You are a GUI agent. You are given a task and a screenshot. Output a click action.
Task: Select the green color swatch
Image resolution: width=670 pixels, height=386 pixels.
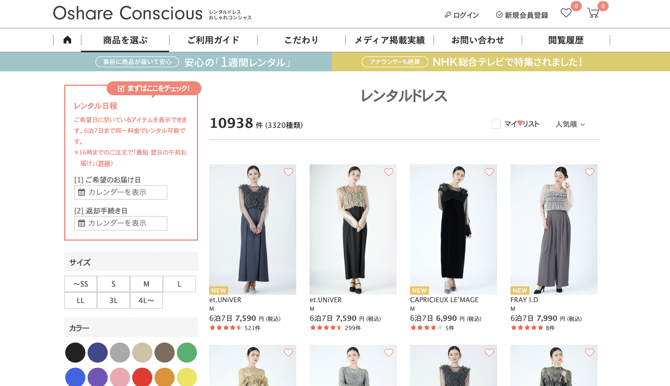[187, 352]
